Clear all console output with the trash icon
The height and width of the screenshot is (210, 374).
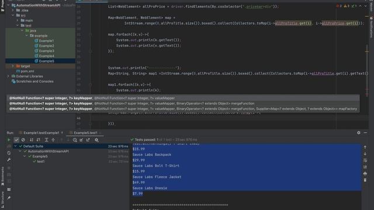(365, 180)
